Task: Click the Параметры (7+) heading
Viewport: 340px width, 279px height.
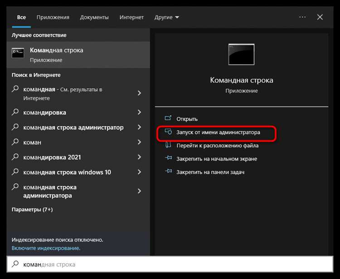Action: (32, 209)
